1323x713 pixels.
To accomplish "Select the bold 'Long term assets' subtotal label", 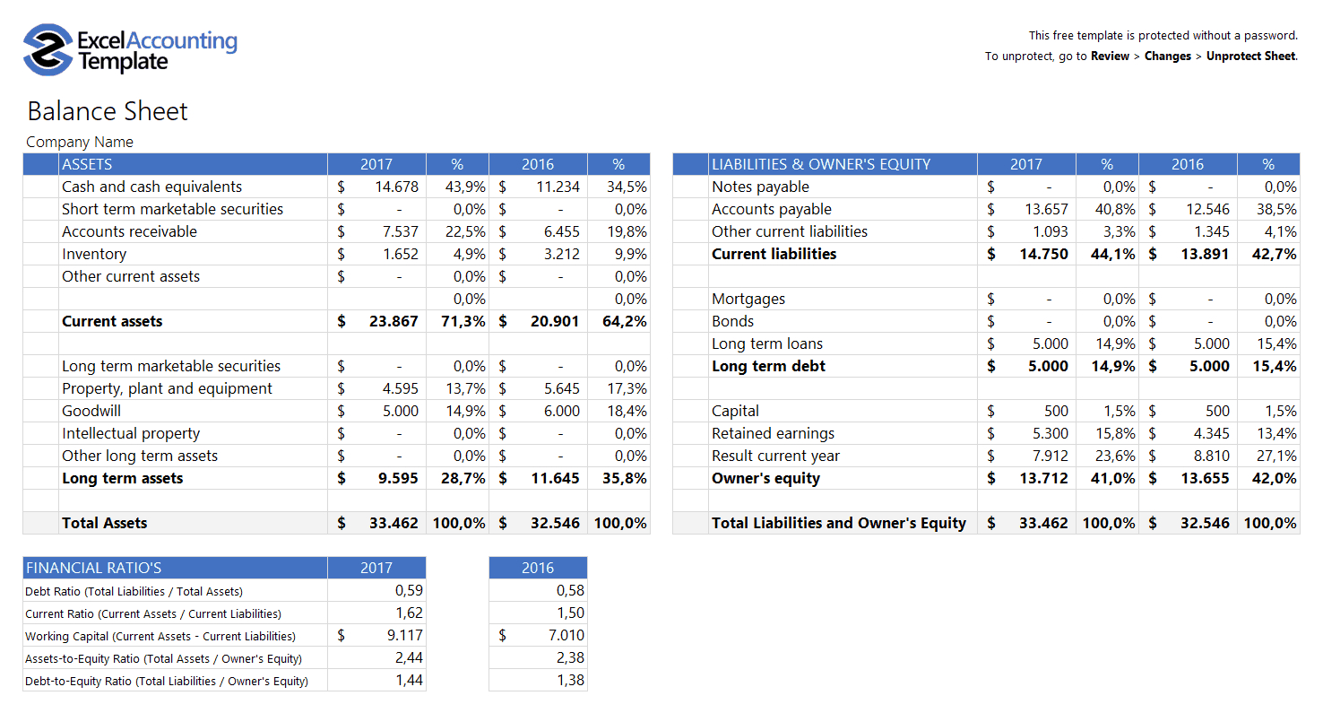I will point(122,478).
